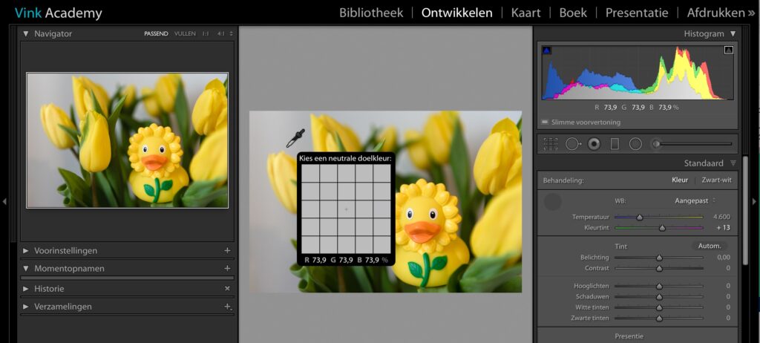Select the Red Eye Correction tool
The width and height of the screenshot is (760, 343).
pos(594,144)
